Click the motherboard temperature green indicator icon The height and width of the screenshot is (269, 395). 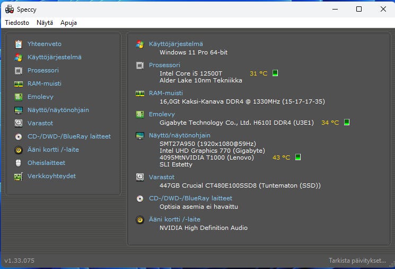coord(347,122)
